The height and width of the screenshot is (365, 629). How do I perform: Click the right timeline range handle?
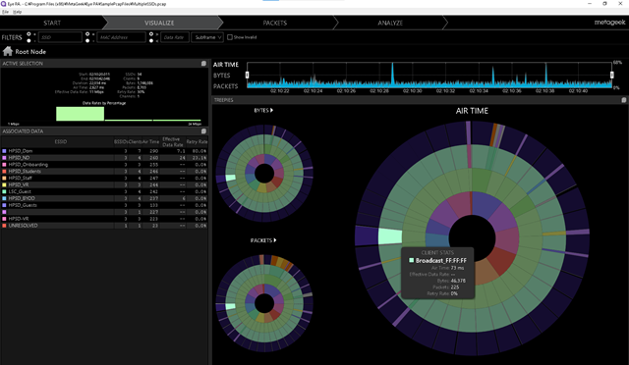click(611, 75)
